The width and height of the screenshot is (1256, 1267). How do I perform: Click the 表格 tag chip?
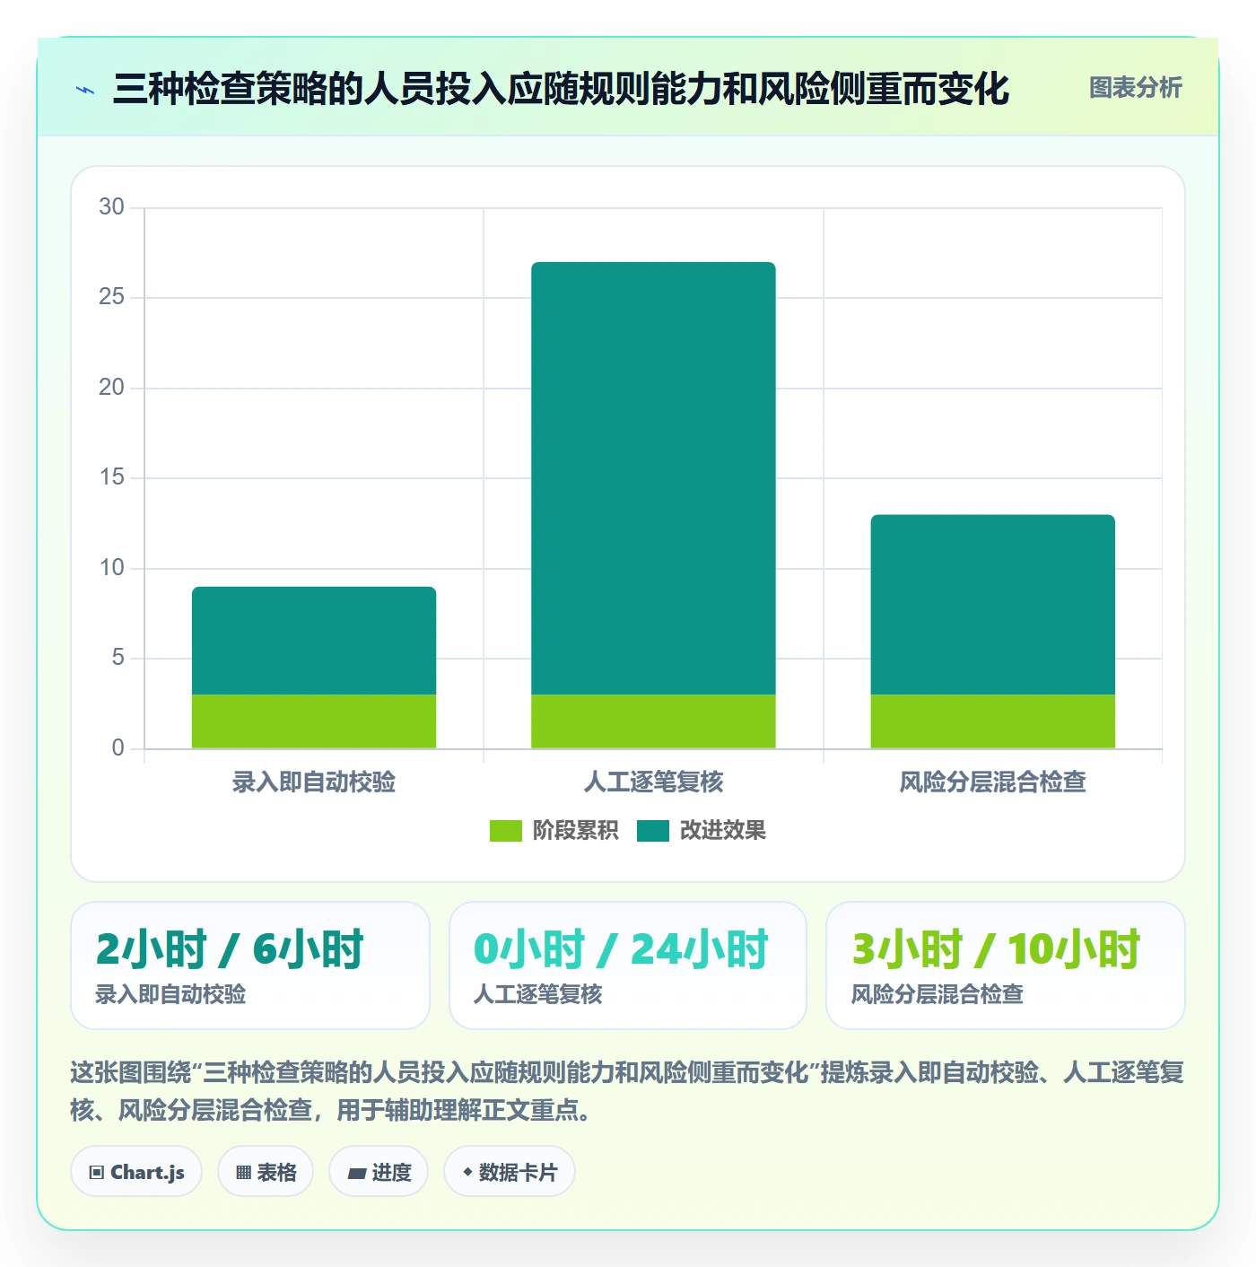[x=266, y=1172]
